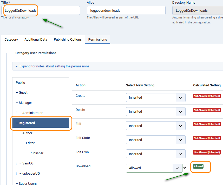The width and height of the screenshot is (223, 185).
Task: Open the Edit State permission dropdown
Action: [156, 140]
